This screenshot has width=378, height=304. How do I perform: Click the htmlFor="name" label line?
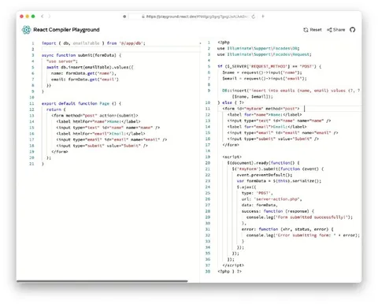(x=98, y=121)
